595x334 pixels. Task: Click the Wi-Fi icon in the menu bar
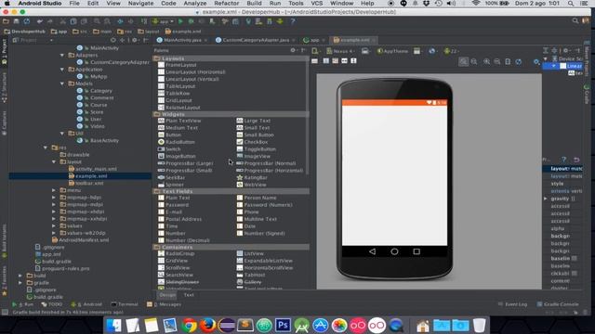point(475,4)
